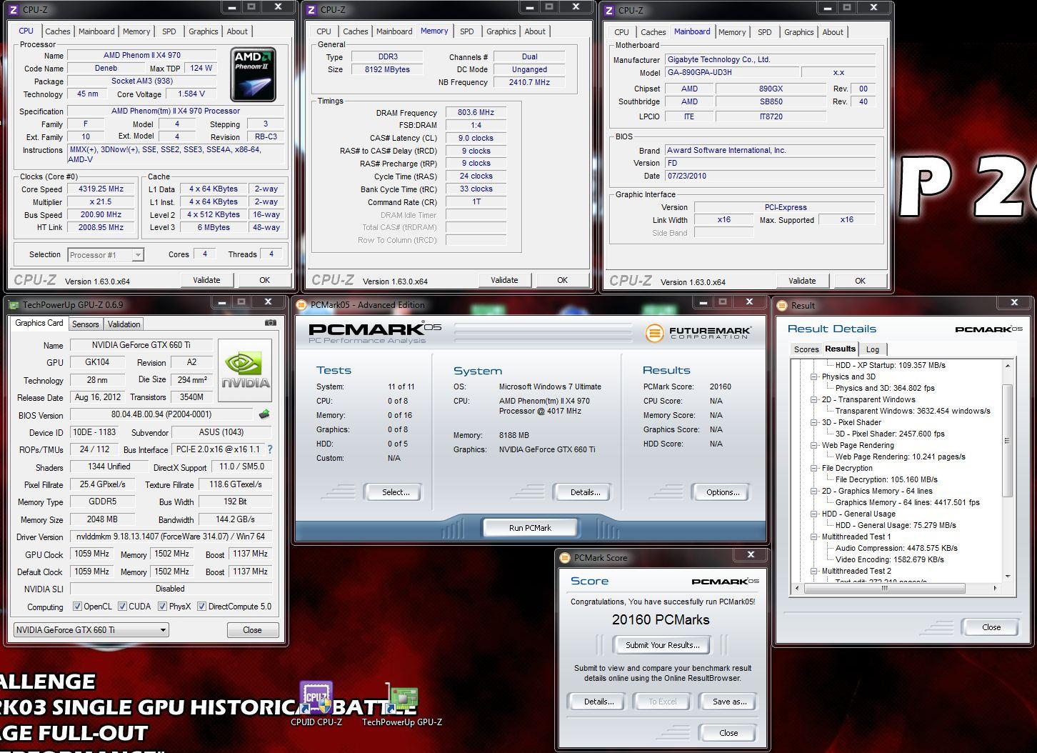Click Validate in the CPU-Z CPU window
1037x753 pixels.
click(x=207, y=280)
